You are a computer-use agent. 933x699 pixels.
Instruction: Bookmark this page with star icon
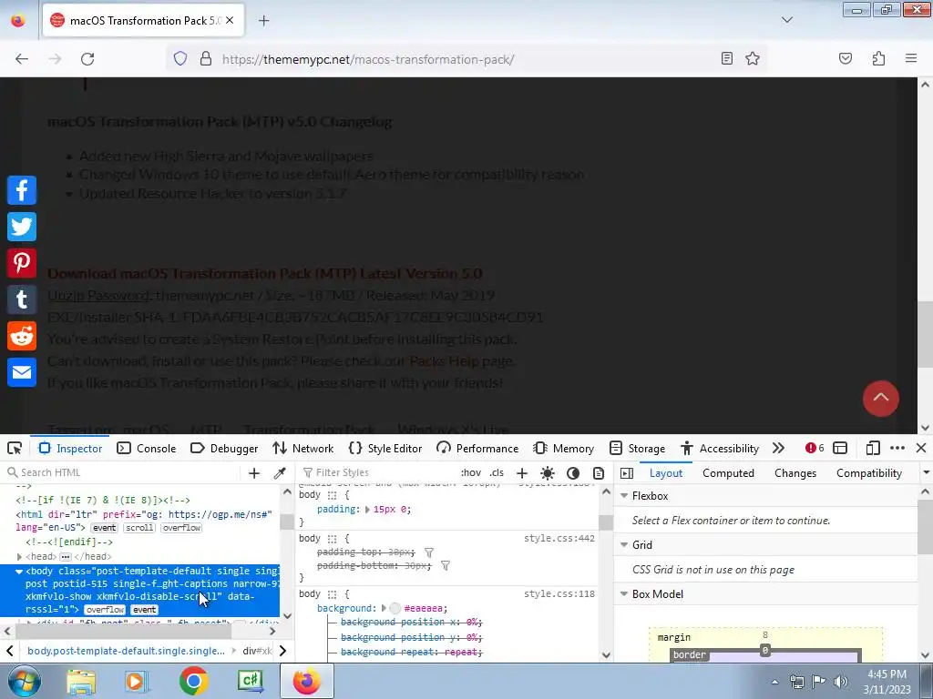point(753,59)
